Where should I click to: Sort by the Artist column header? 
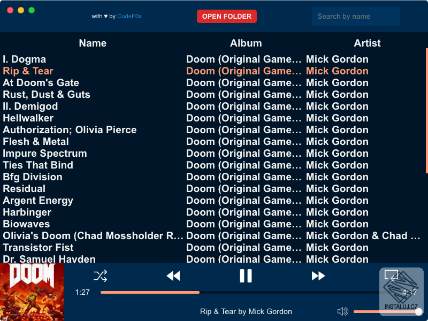[367, 43]
